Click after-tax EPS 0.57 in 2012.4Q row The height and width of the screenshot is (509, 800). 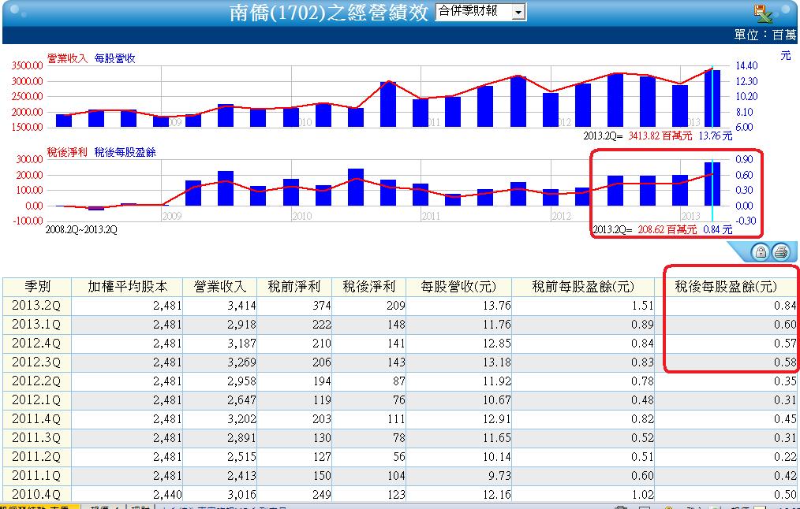click(x=785, y=344)
